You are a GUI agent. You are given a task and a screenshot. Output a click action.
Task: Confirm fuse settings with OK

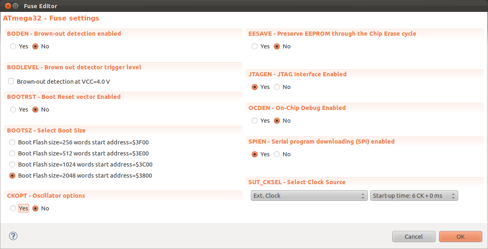460,236
